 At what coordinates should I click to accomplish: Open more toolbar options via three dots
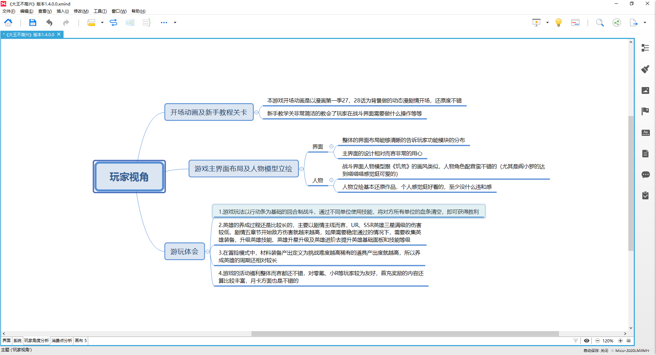point(164,23)
